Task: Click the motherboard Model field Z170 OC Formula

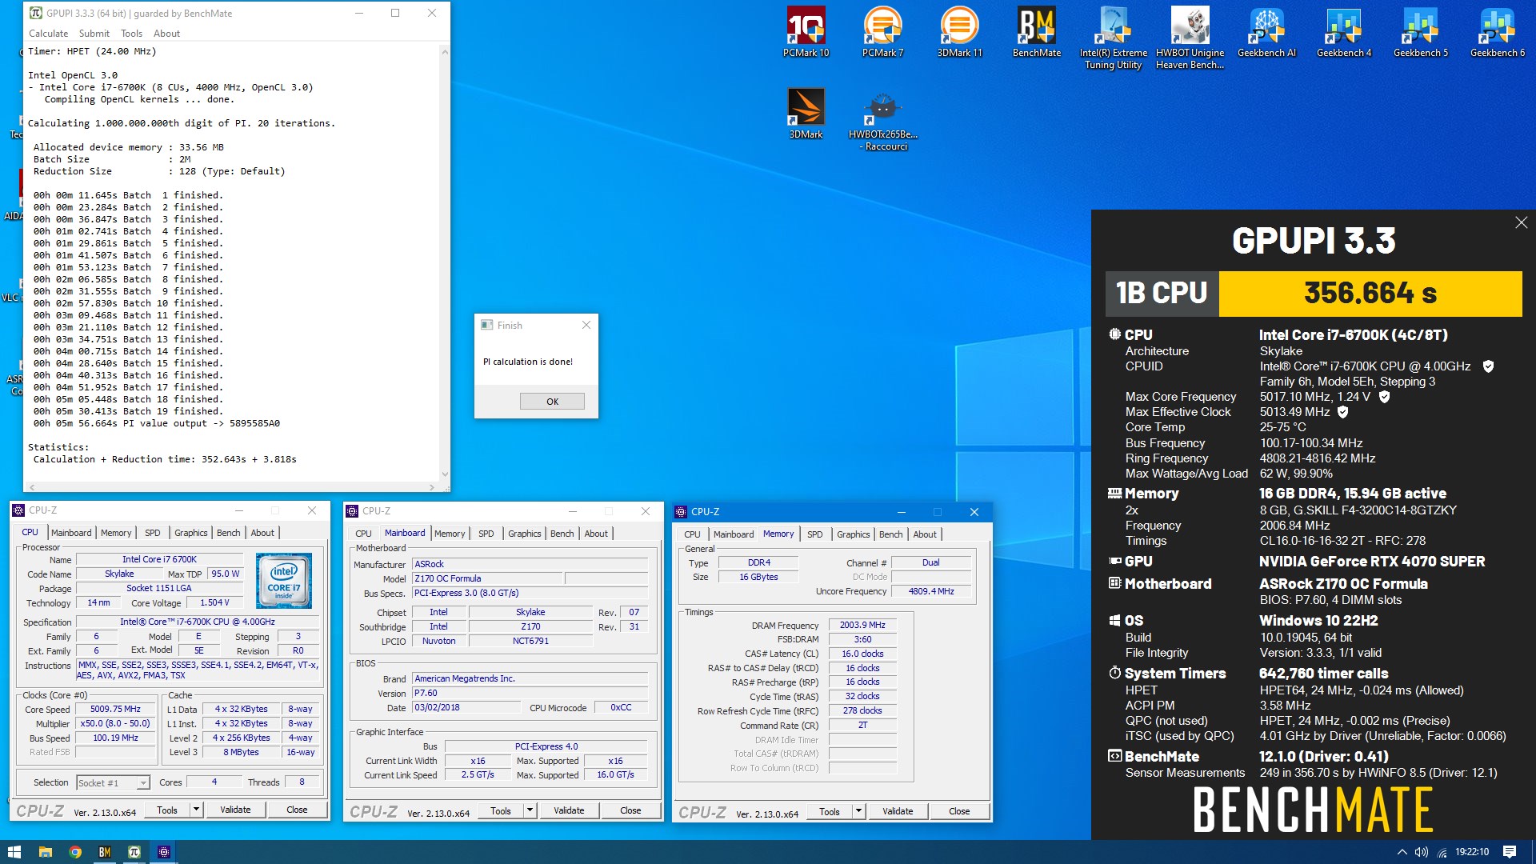Action: click(488, 578)
